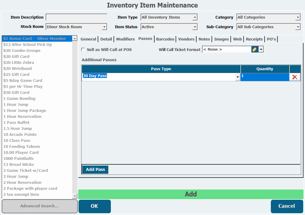Expand the Stock Room dropdown
The height and width of the screenshot is (215, 305).
[x=104, y=27]
